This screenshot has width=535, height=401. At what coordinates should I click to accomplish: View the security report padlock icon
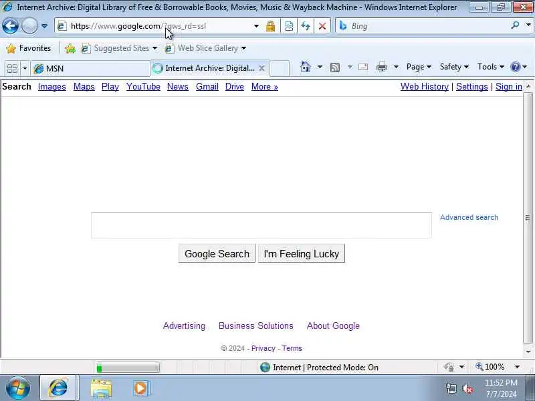tap(271, 26)
